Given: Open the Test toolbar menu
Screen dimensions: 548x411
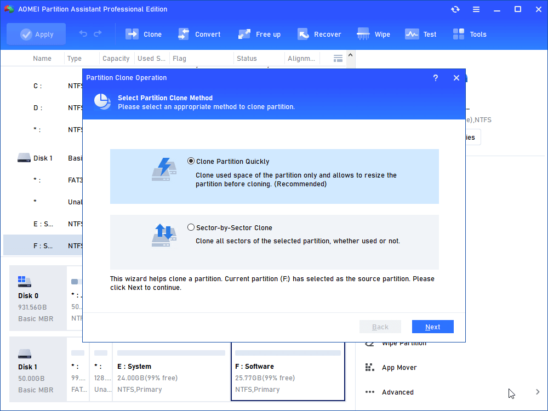Looking at the screenshot, I should point(420,34).
